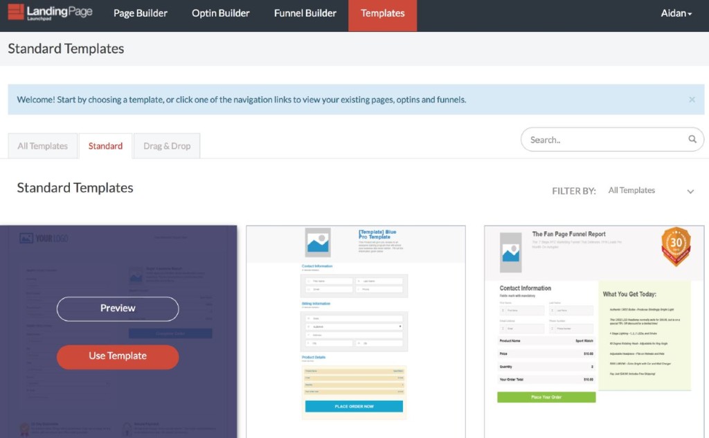
Task: Click the LandingPage Launchpad logo
Action: tap(50, 12)
